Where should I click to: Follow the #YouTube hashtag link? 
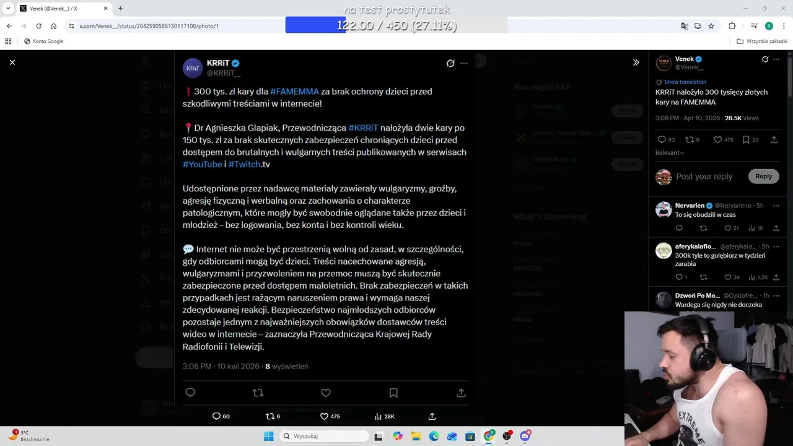(x=202, y=164)
